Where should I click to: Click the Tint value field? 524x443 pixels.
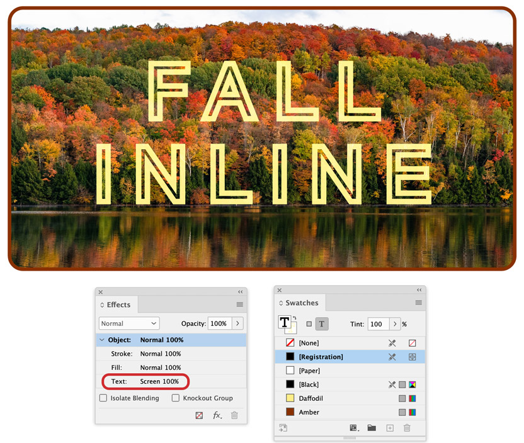tap(379, 324)
